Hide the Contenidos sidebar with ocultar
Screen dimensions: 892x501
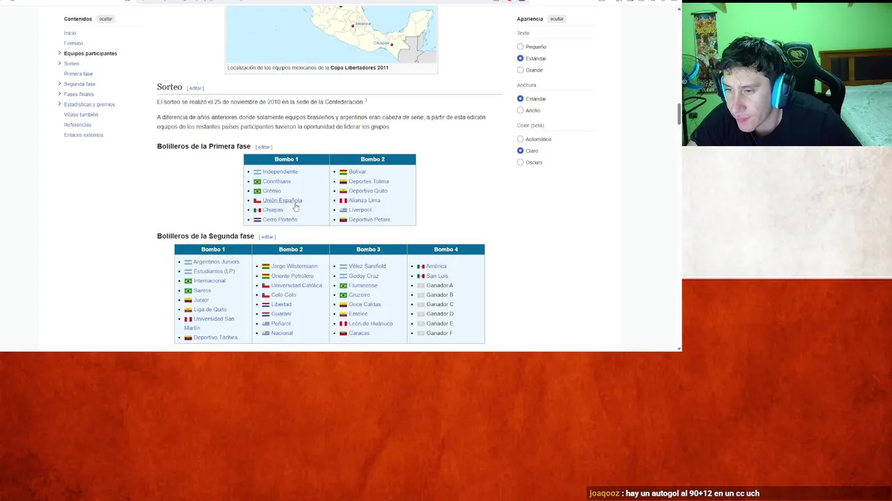[x=105, y=19]
